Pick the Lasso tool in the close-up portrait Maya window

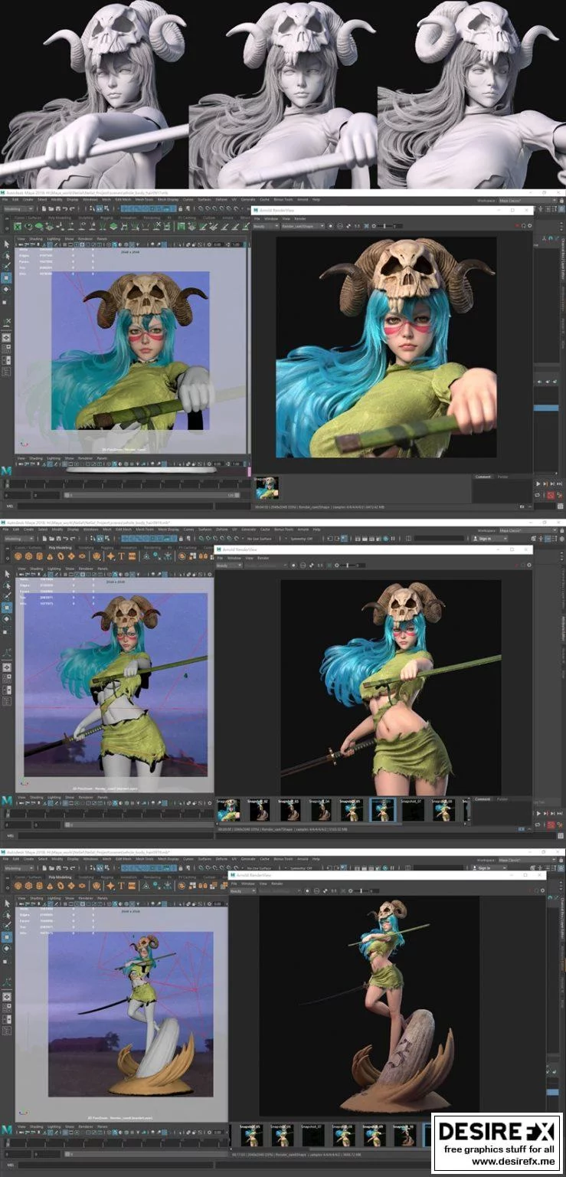click(x=6, y=255)
